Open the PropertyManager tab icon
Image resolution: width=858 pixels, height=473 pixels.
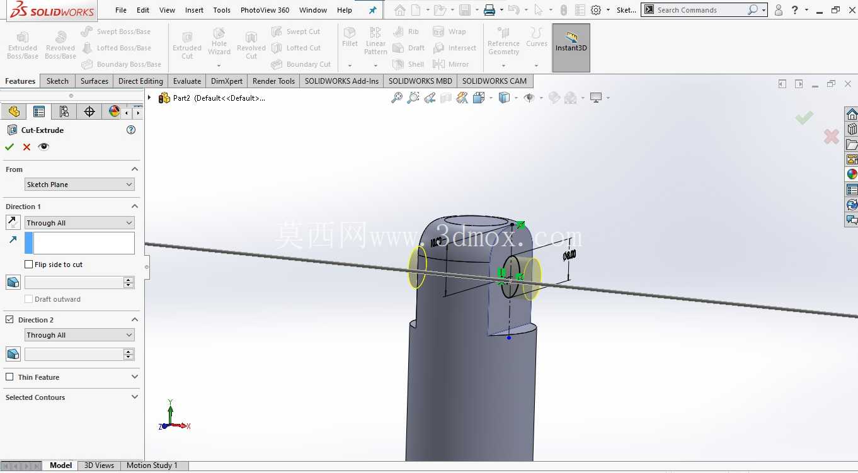pyautogui.click(x=39, y=111)
